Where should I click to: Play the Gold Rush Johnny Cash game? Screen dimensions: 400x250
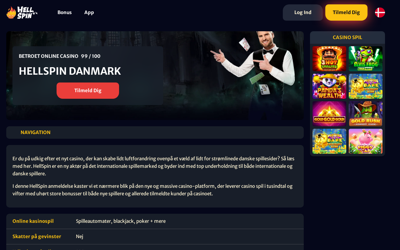coord(366,114)
